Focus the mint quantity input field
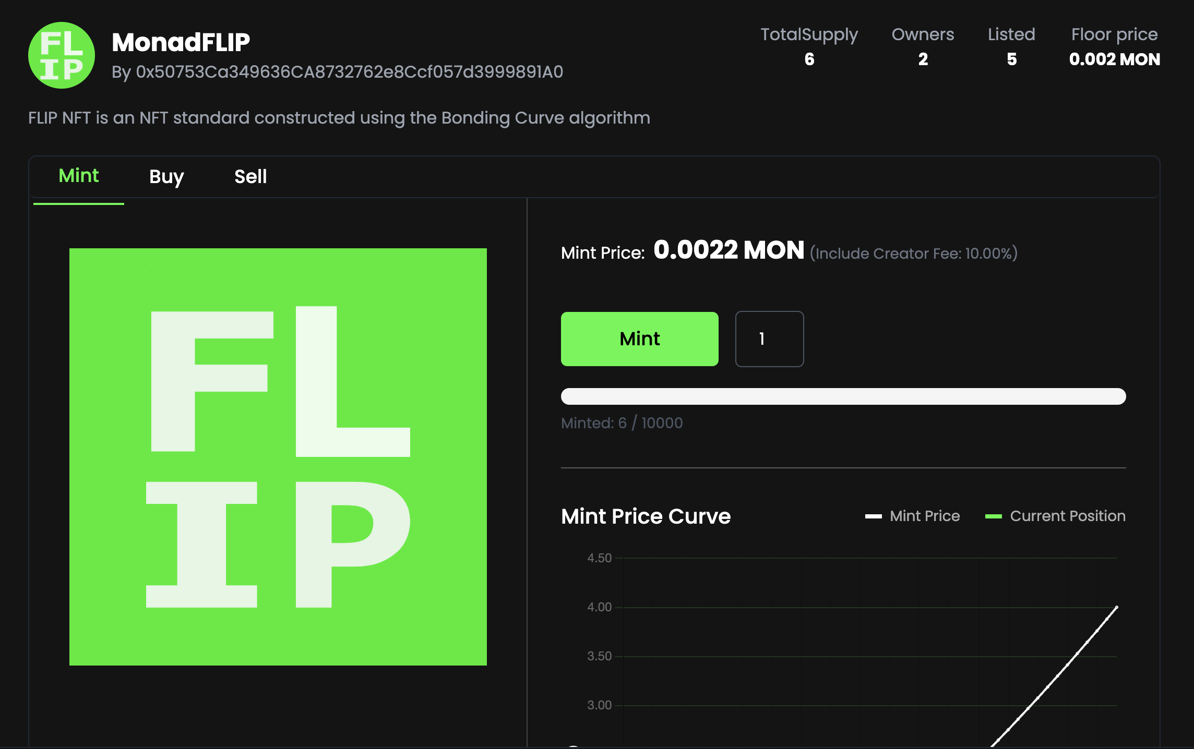 coord(769,339)
